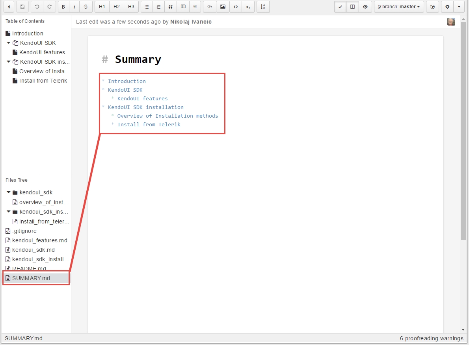Collapse KendoUI SDK chapter in Table of Contents
469x345 pixels.
(9, 43)
